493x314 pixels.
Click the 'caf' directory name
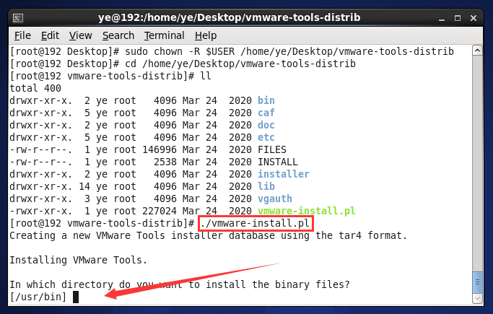pyautogui.click(x=266, y=113)
